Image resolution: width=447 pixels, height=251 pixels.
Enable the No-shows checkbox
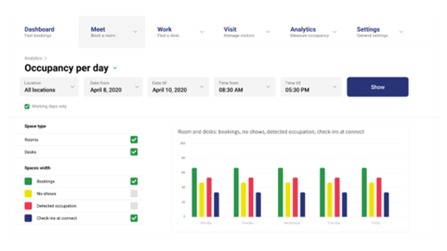tap(134, 194)
